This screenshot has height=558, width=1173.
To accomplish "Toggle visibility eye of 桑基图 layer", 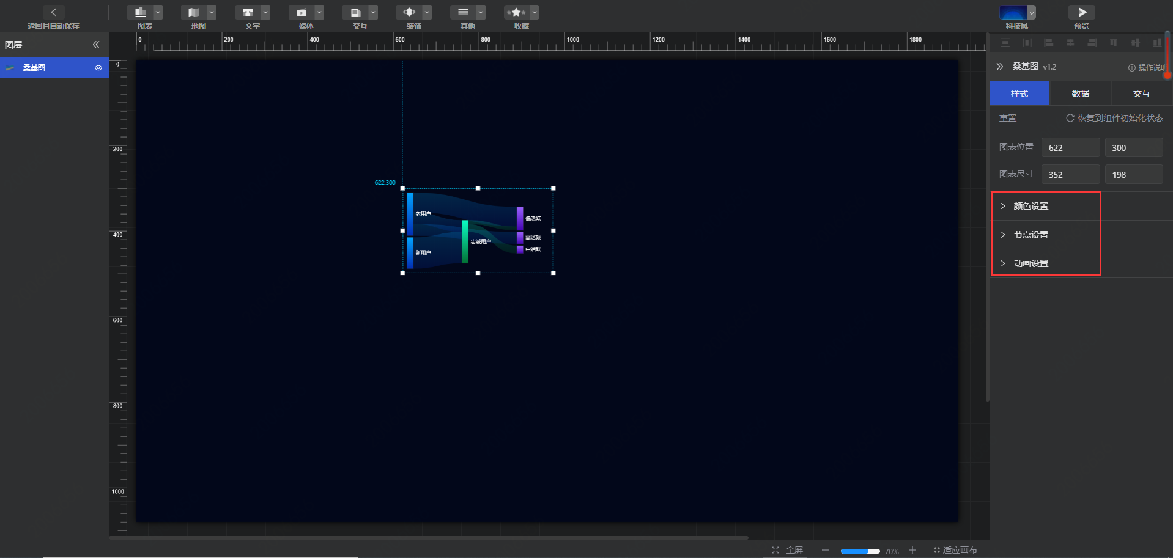I will click(98, 68).
